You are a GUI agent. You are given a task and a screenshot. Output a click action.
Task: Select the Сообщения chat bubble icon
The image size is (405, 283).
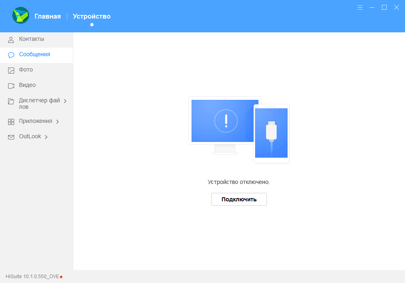[11, 55]
